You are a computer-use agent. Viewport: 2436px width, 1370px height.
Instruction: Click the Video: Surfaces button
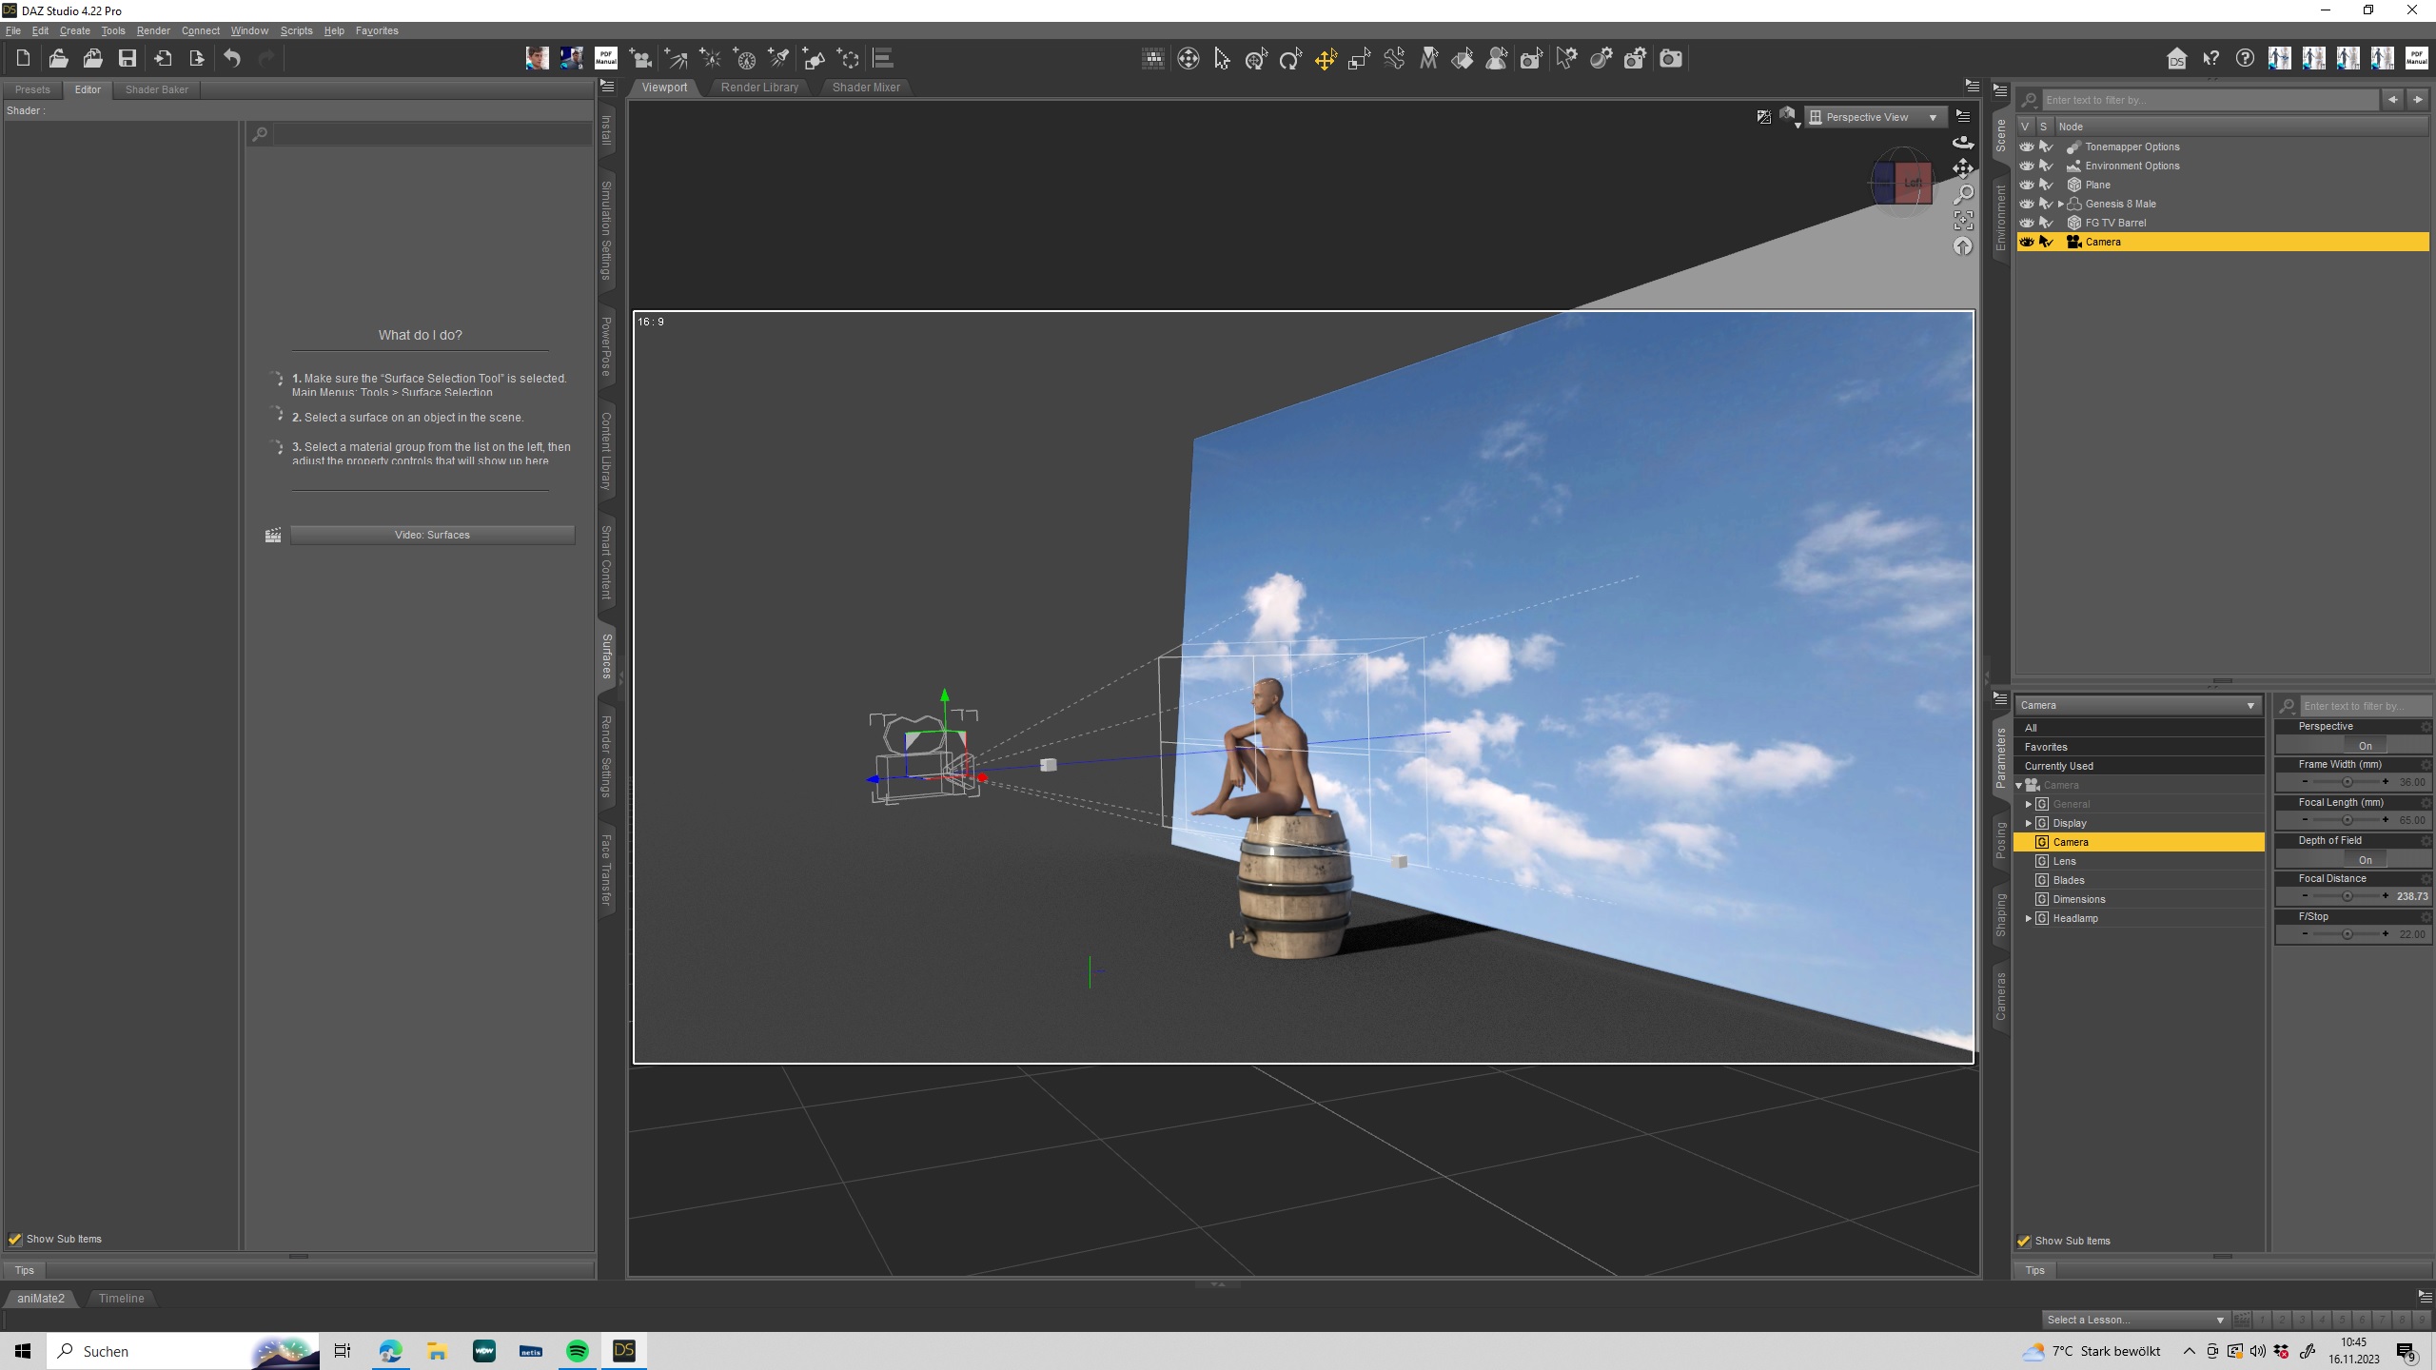[432, 535]
